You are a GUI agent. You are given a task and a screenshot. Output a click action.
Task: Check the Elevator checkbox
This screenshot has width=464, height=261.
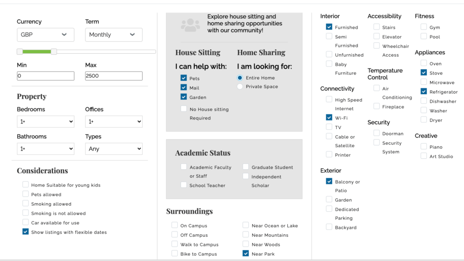(377, 36)
